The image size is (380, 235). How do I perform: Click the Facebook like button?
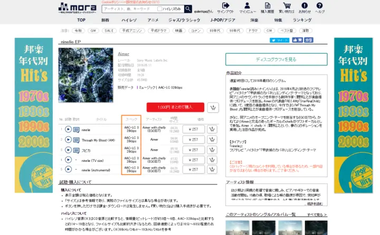[x=297, y=40]
